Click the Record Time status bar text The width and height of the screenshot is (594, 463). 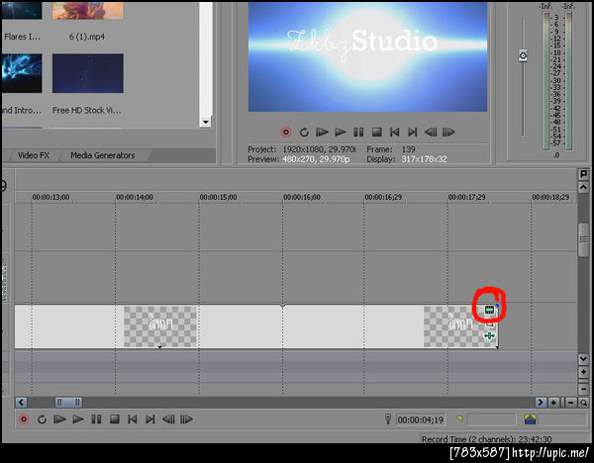pyautogui.click(x=486, y=439)
